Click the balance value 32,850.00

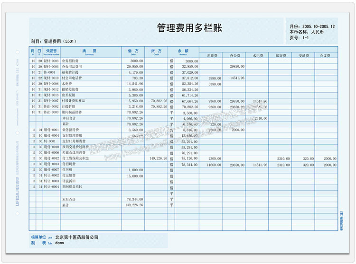coord(190,67)
